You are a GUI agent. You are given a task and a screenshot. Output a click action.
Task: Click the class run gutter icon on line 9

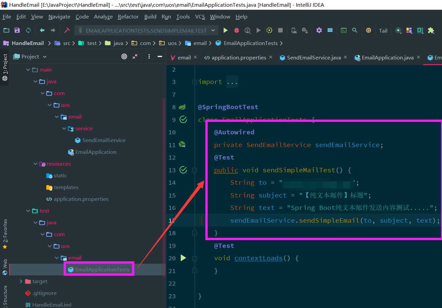tap(183, 119)
